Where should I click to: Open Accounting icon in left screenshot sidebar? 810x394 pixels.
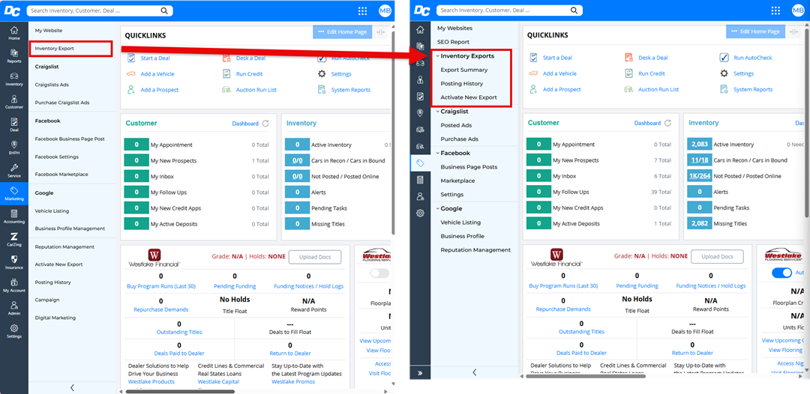click(14, 216)
